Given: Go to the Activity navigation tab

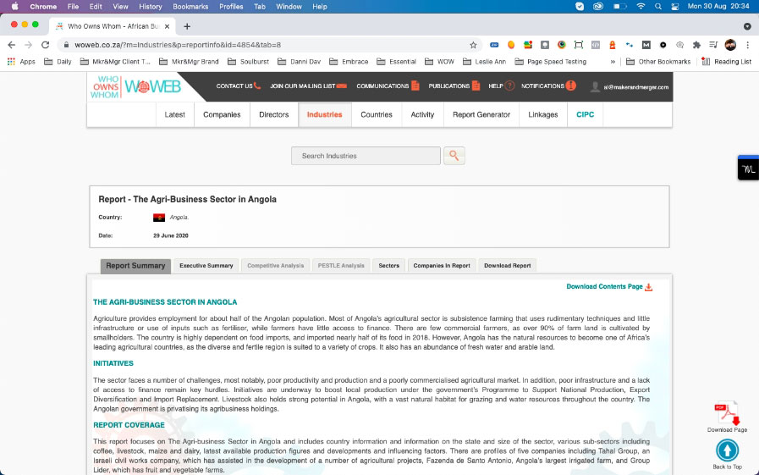Looking at the screenshot, I should 422,115.
